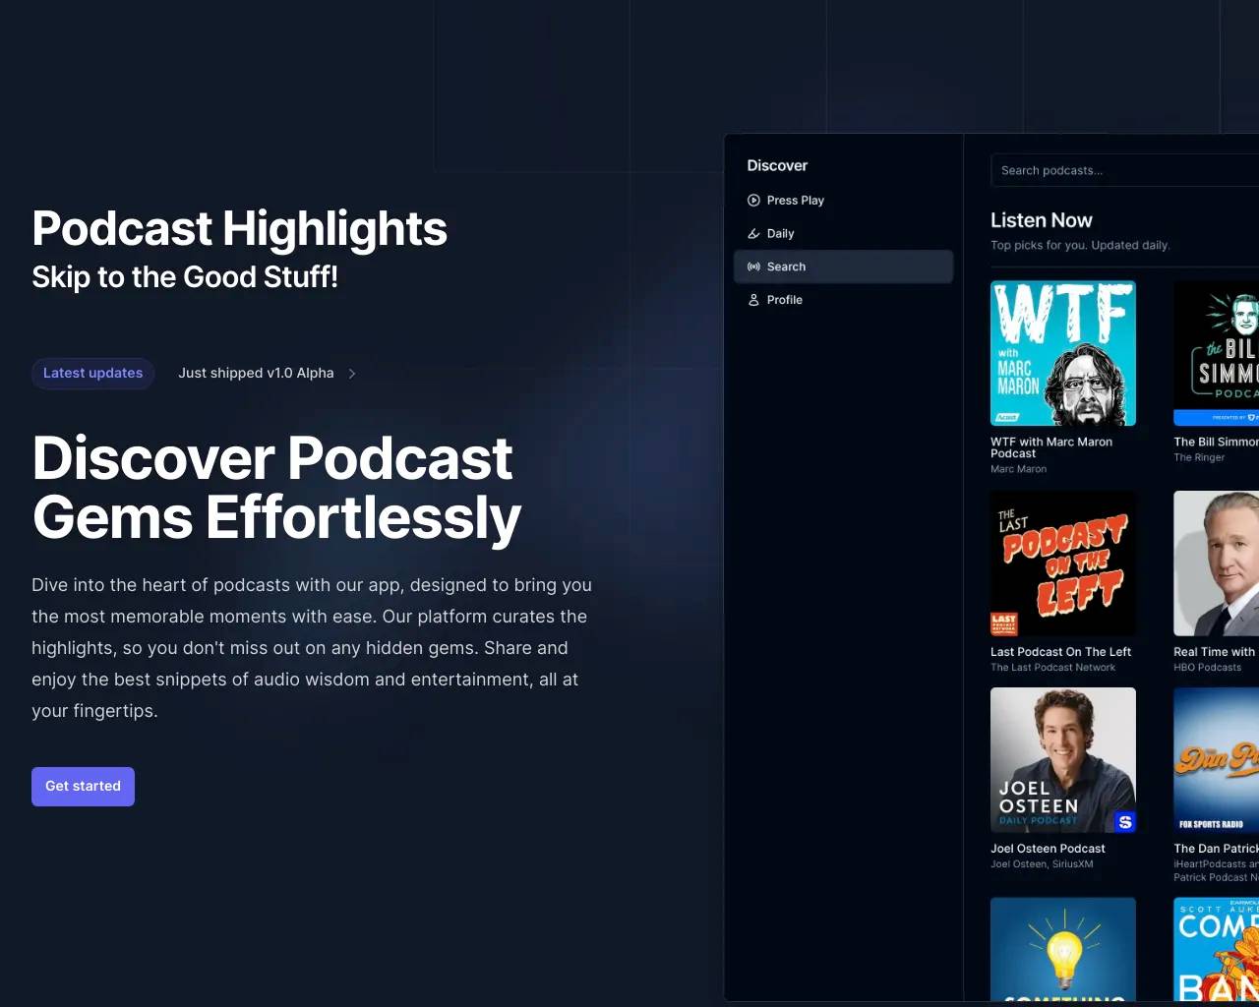
Task: Click the Last Podcast On The Left title
Action: pyautogui.click(x=1060, y=652)
